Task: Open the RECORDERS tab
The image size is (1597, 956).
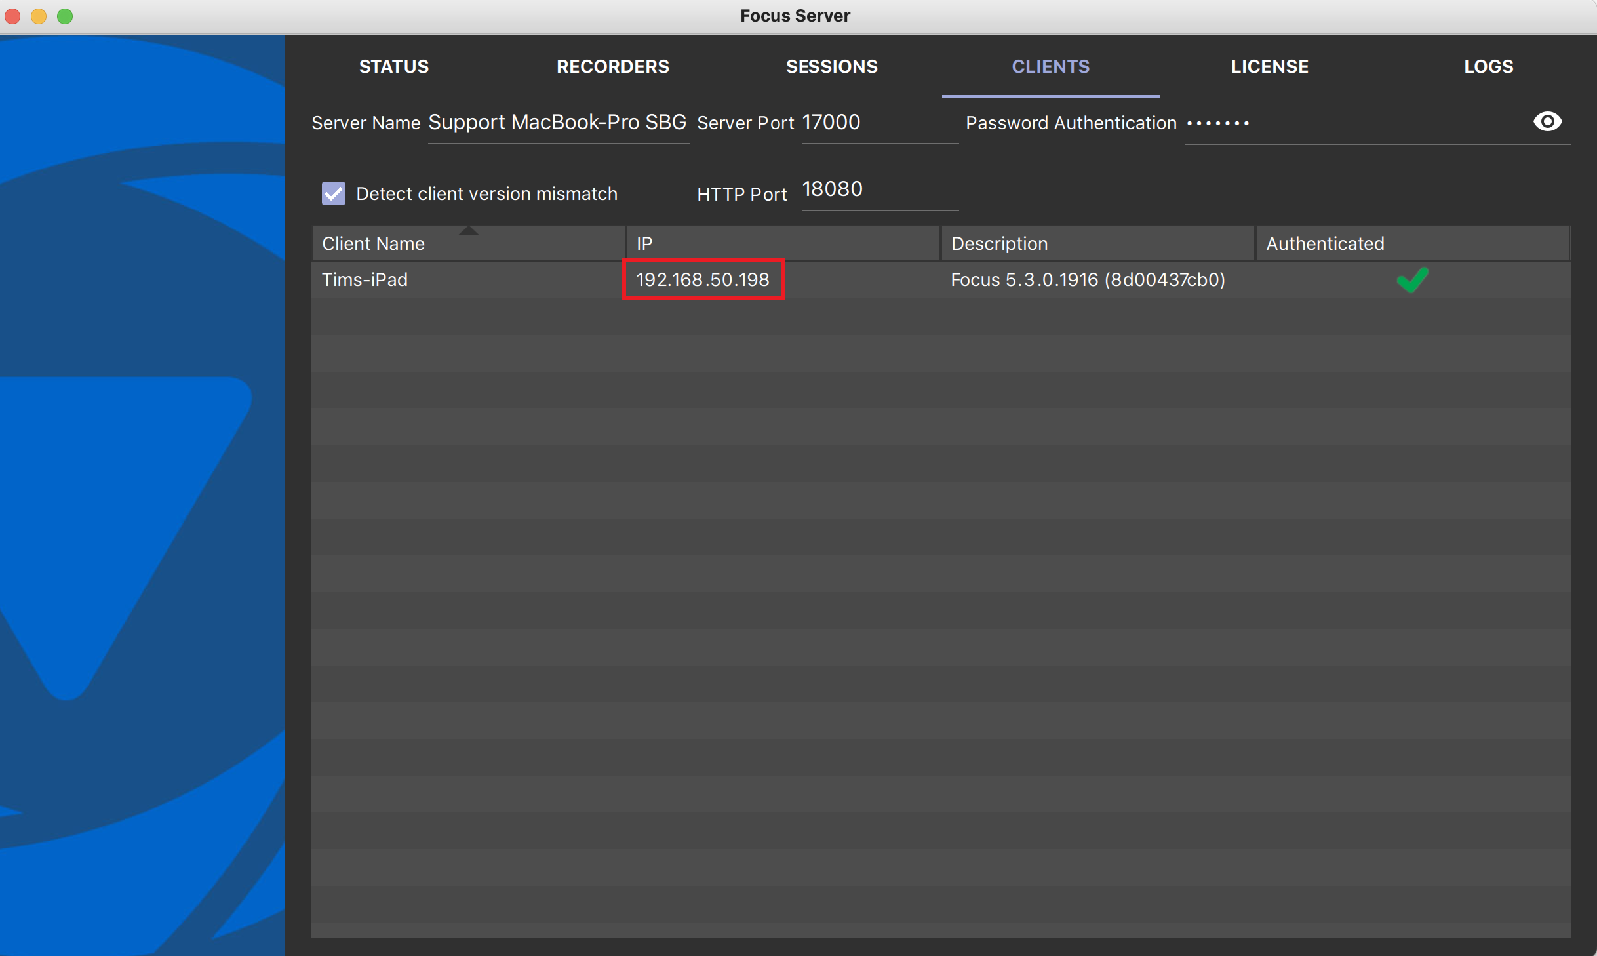Action: point(613,66)
